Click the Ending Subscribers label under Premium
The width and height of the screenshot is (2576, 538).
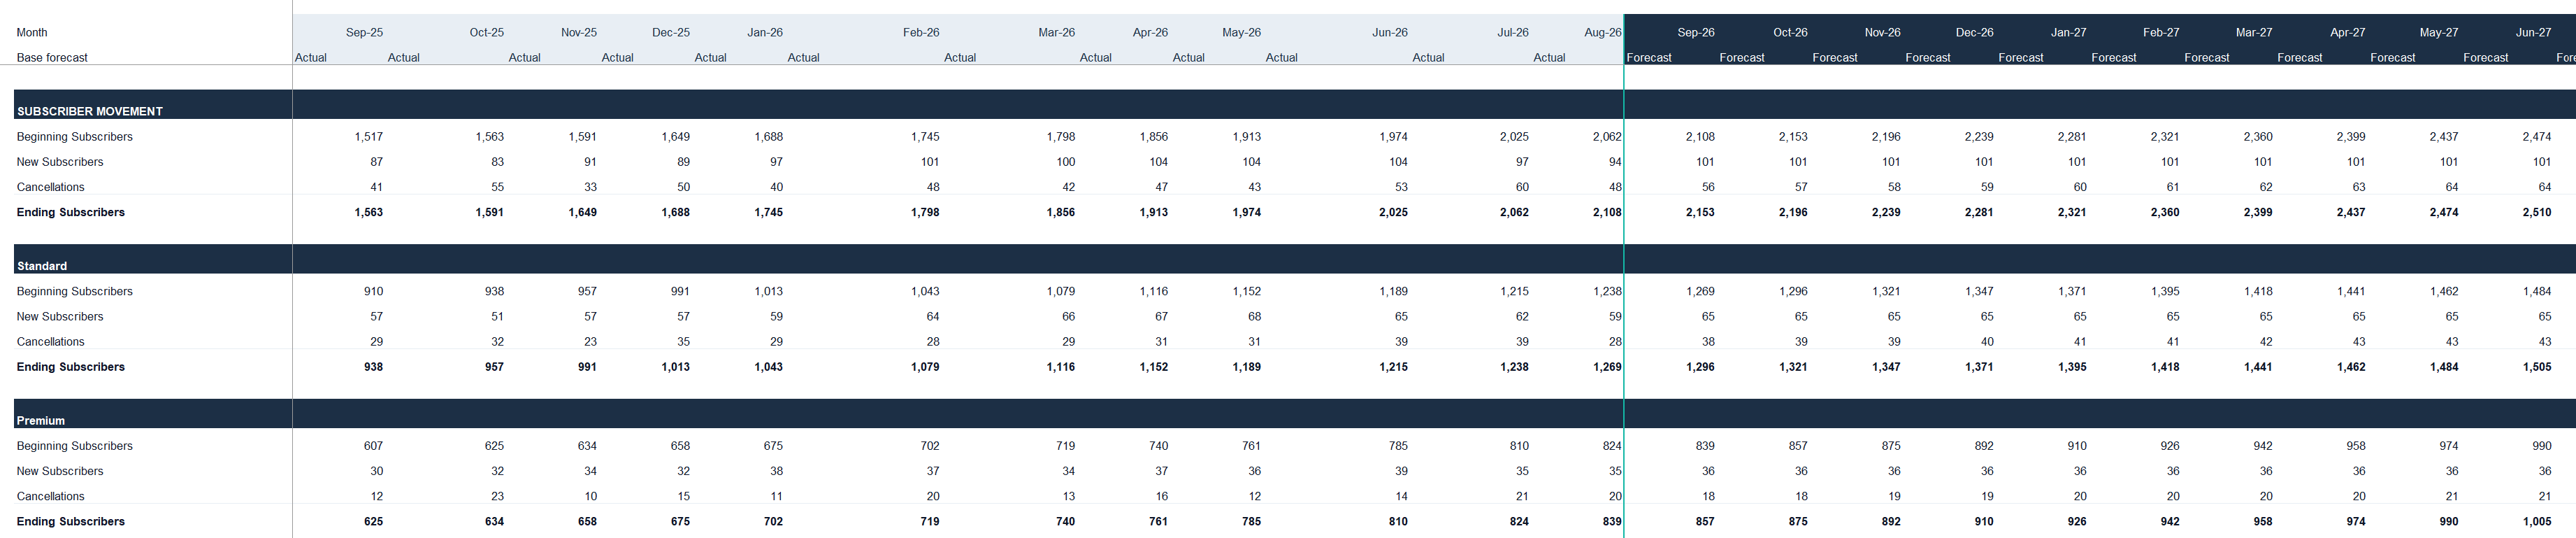71,522
